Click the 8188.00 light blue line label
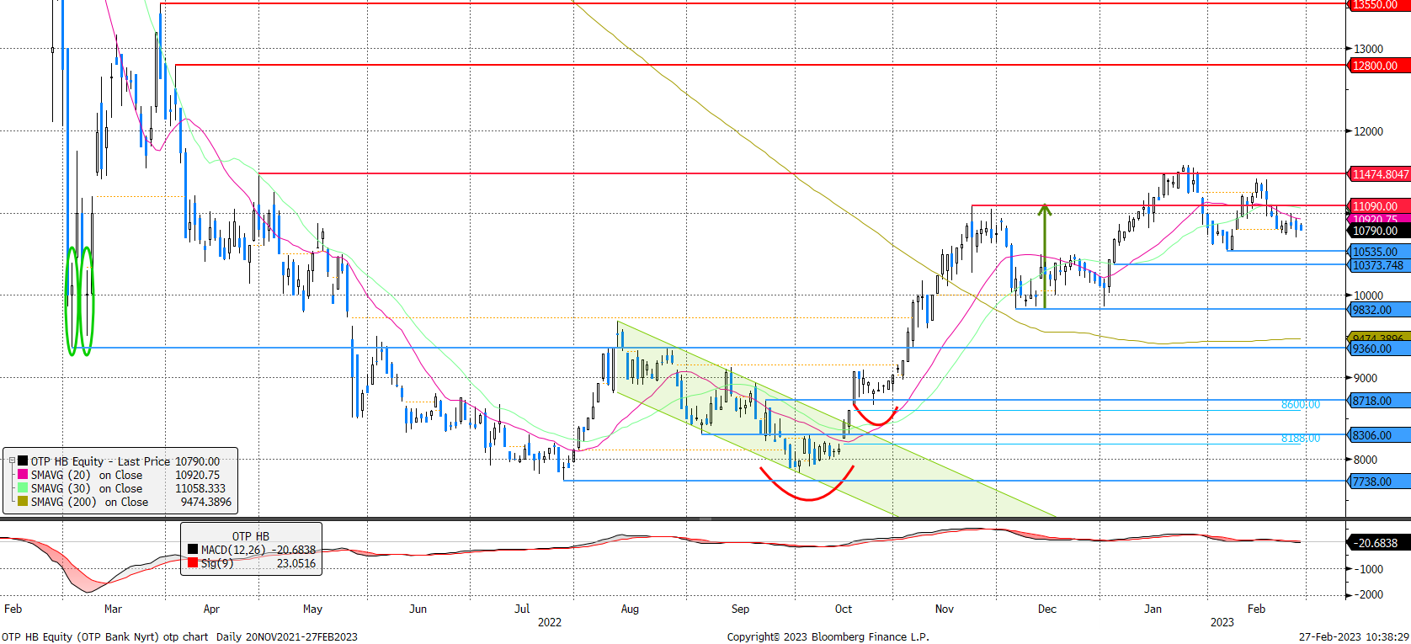Screen dimensions: 1411x644 point(1301,439)
